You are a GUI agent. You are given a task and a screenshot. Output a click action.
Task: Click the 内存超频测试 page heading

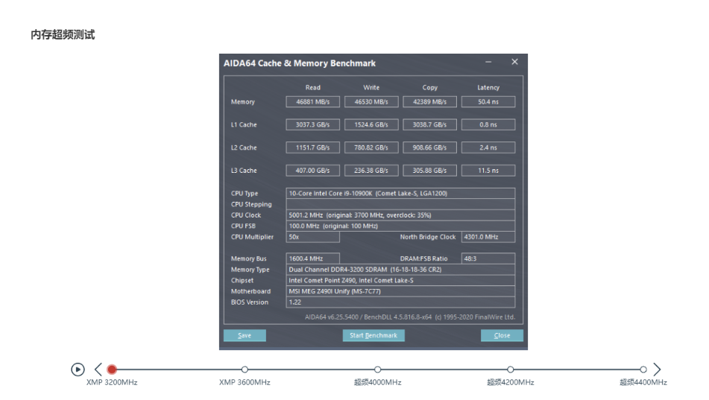click(63, 35)
